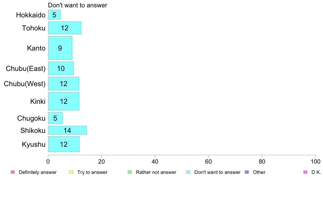Click the Kinki region label
Image resolution: width=323 pixels, height=200 pixels.
click(38, 101)
